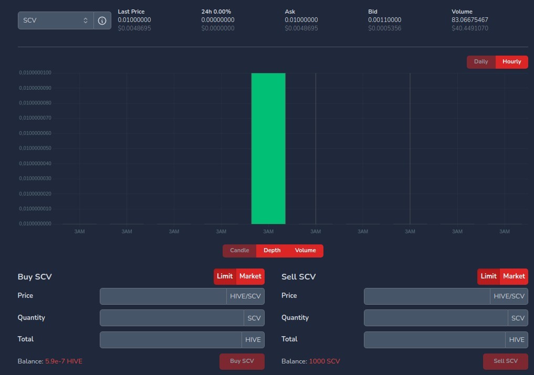
Task: Click the green candlestick bar in the chart
Action: coord(268,148)
